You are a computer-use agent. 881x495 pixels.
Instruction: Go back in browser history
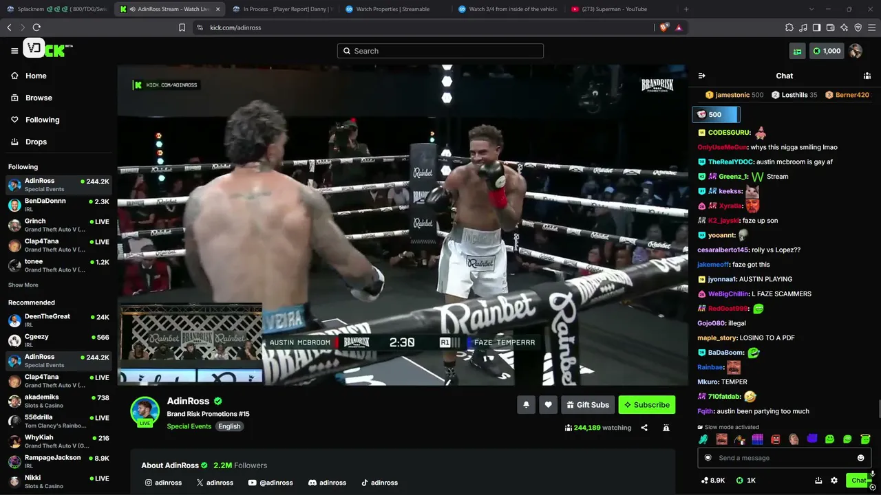click(9, 27)
